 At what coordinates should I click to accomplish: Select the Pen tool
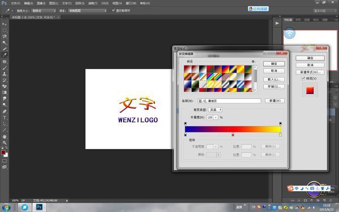5,111
